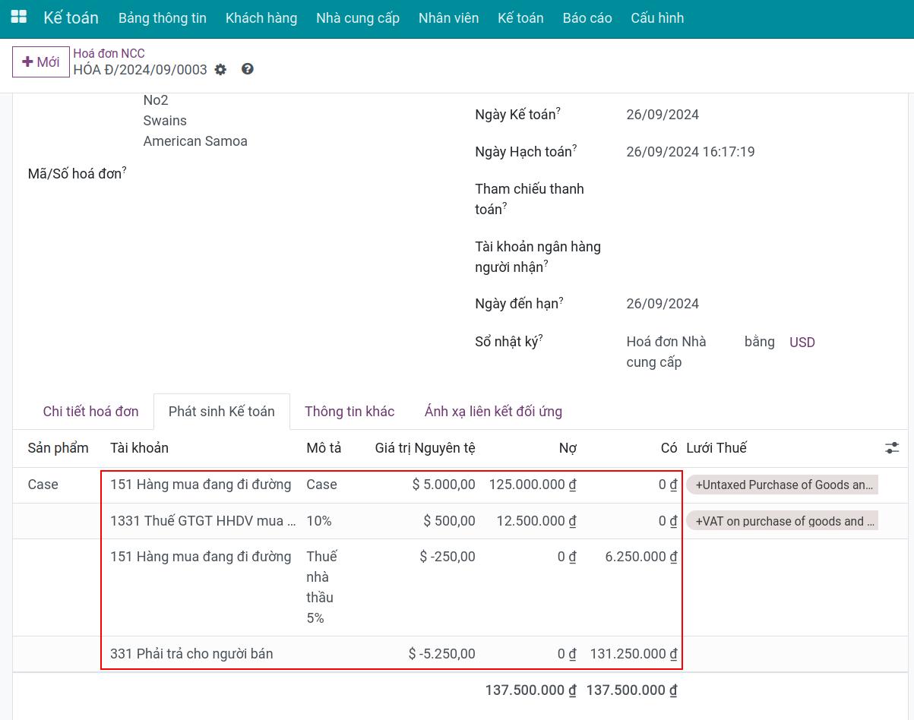
Task: Click the USD currency link
Action: click(802, 343)
